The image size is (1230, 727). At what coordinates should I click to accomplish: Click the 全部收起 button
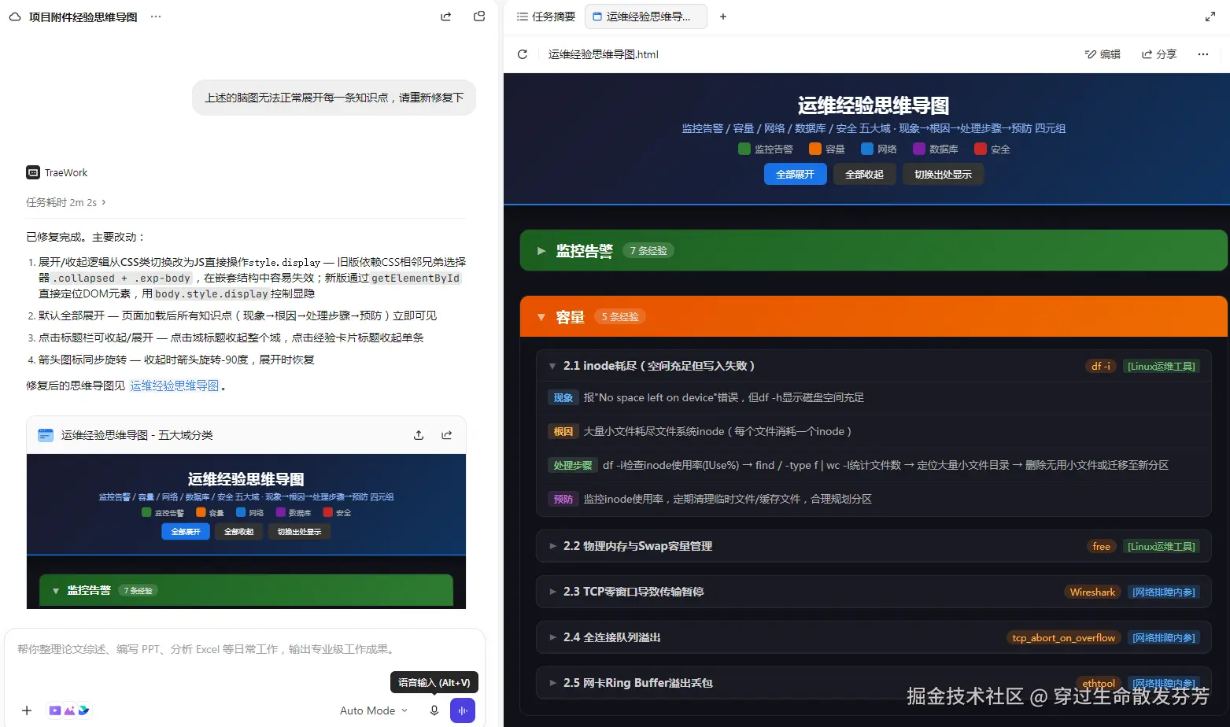pos(864,174)
